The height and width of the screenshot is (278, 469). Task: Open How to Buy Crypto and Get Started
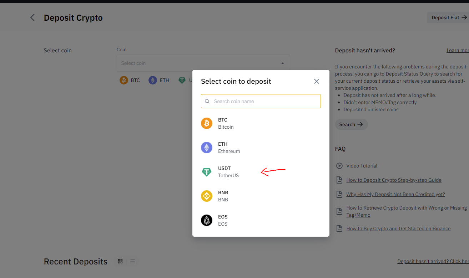(x=398, y=228)
